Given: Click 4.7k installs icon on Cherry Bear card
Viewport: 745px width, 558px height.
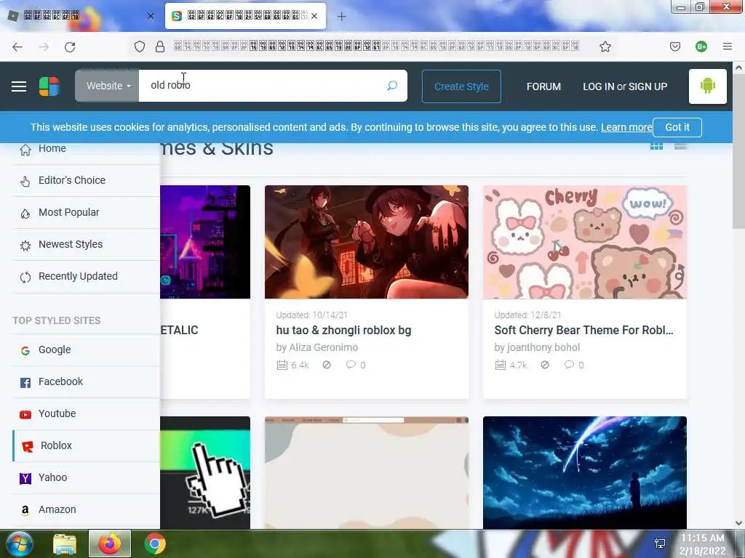Looking at the screenshot, I should point(501,365).
